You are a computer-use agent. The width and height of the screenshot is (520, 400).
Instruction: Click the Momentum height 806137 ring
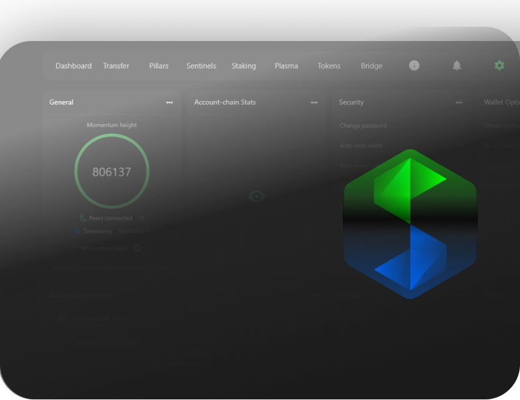click(111, 172)
